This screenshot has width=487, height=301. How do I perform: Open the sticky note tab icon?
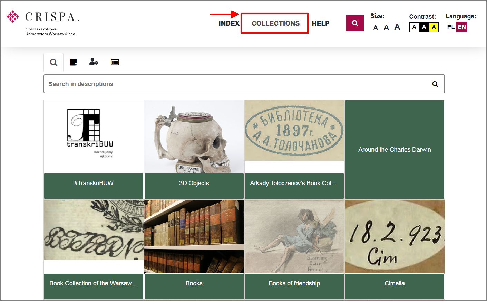pyautogui.click(x=74, y=62)
